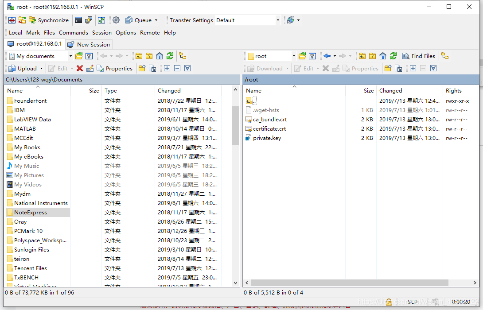Click the Upload button
The width and height of the screenshot is (483, 310).
click(23, 68)
